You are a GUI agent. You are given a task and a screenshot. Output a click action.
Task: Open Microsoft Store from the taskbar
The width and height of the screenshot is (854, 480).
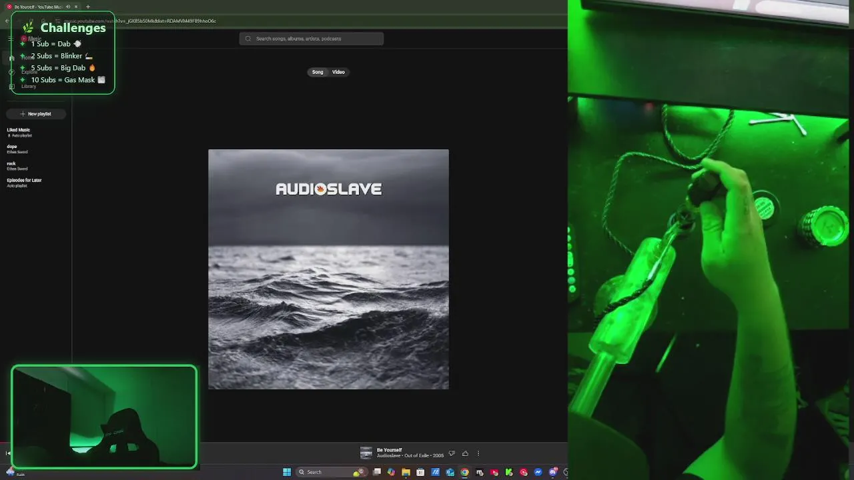420,472
